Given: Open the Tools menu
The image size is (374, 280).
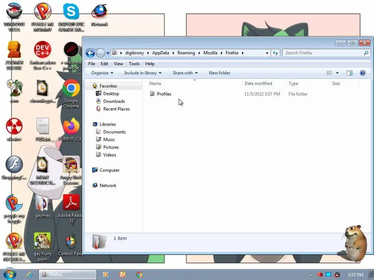Looking at the screenshot, I should (x=134, y=64).
